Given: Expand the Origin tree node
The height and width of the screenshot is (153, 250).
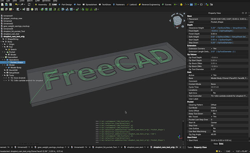Looking at the screenshot, I should click(3, 44).
